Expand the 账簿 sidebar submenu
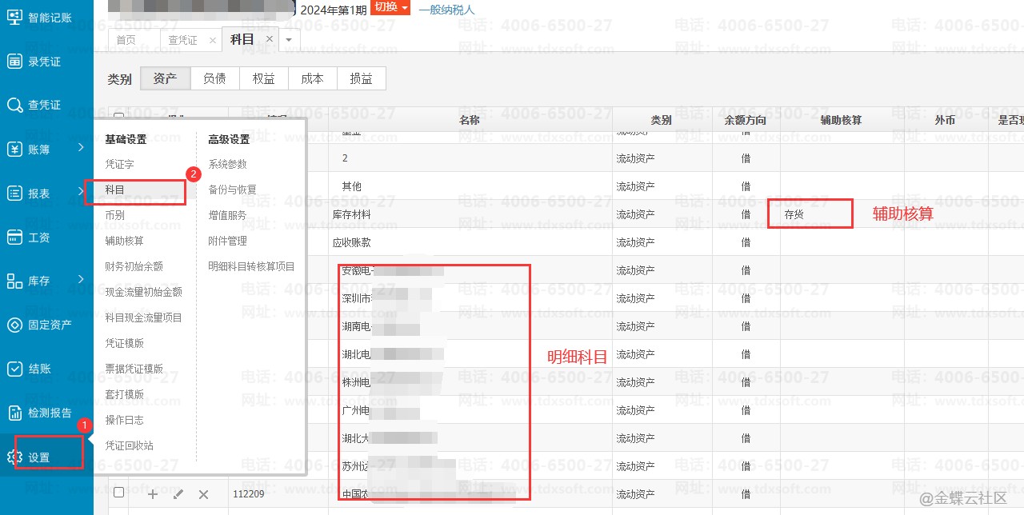 (81, 148)
